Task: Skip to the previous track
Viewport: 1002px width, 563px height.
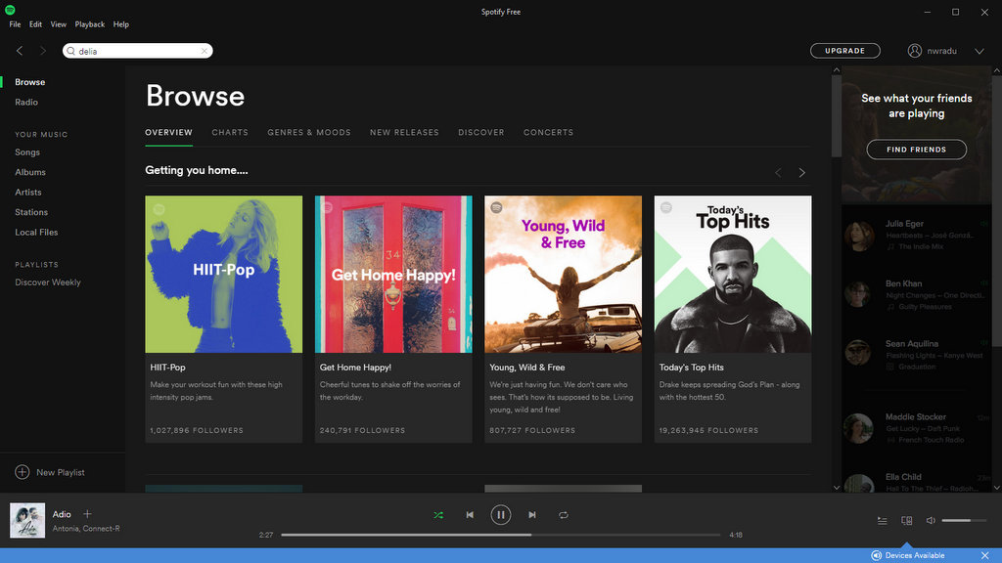Action: pyautogui.click(x=470, y=514)
